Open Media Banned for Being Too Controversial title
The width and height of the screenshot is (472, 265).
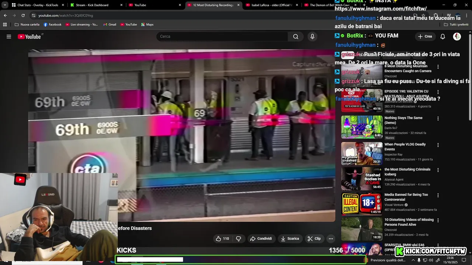[x=406, y=197]
